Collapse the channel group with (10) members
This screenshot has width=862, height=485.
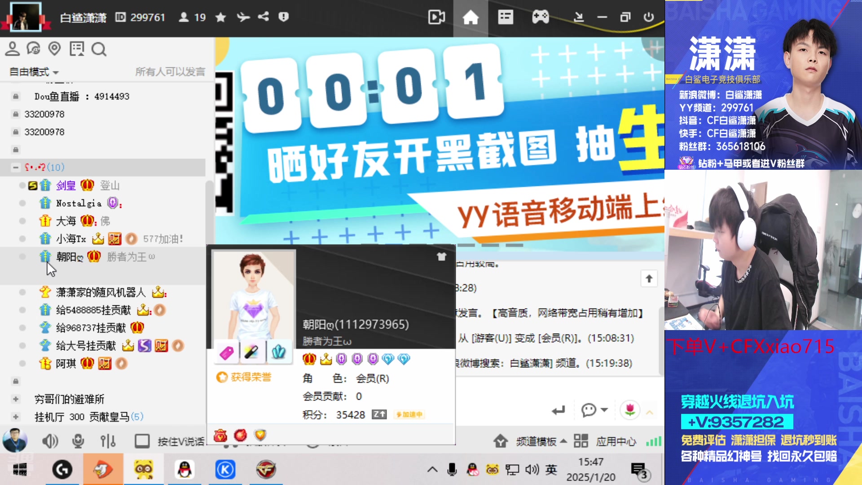[x=16, y=167]
